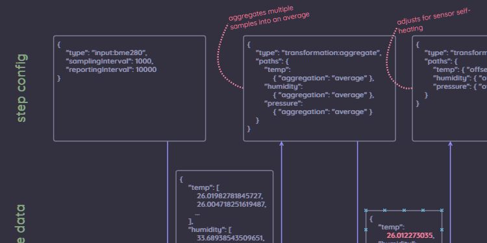Image resolution: width=487 pixels, height=243 pixels.
Task: Click aggregation average line under "humidity"
Action: pyautogui.click(x=323, y=95)
